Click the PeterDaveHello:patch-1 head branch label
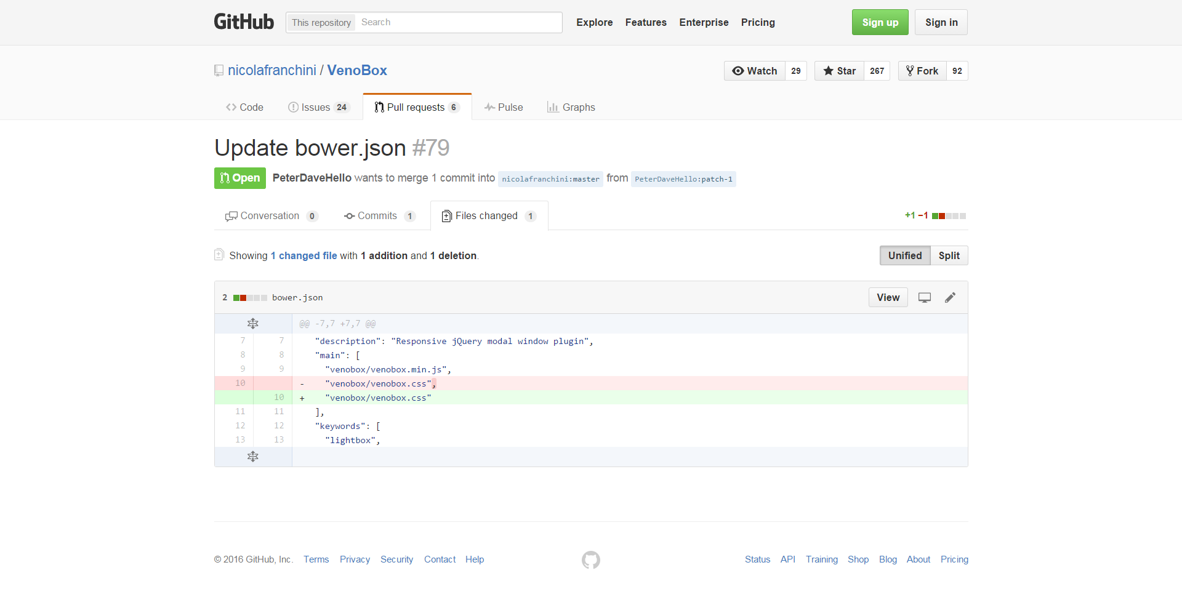The width and height of the screenshot is (1182, 597). pos(683,179)
